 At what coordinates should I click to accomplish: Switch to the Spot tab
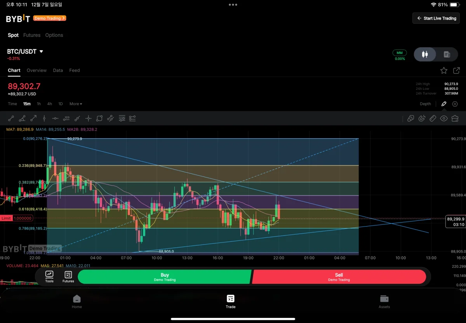coord(13,35)
